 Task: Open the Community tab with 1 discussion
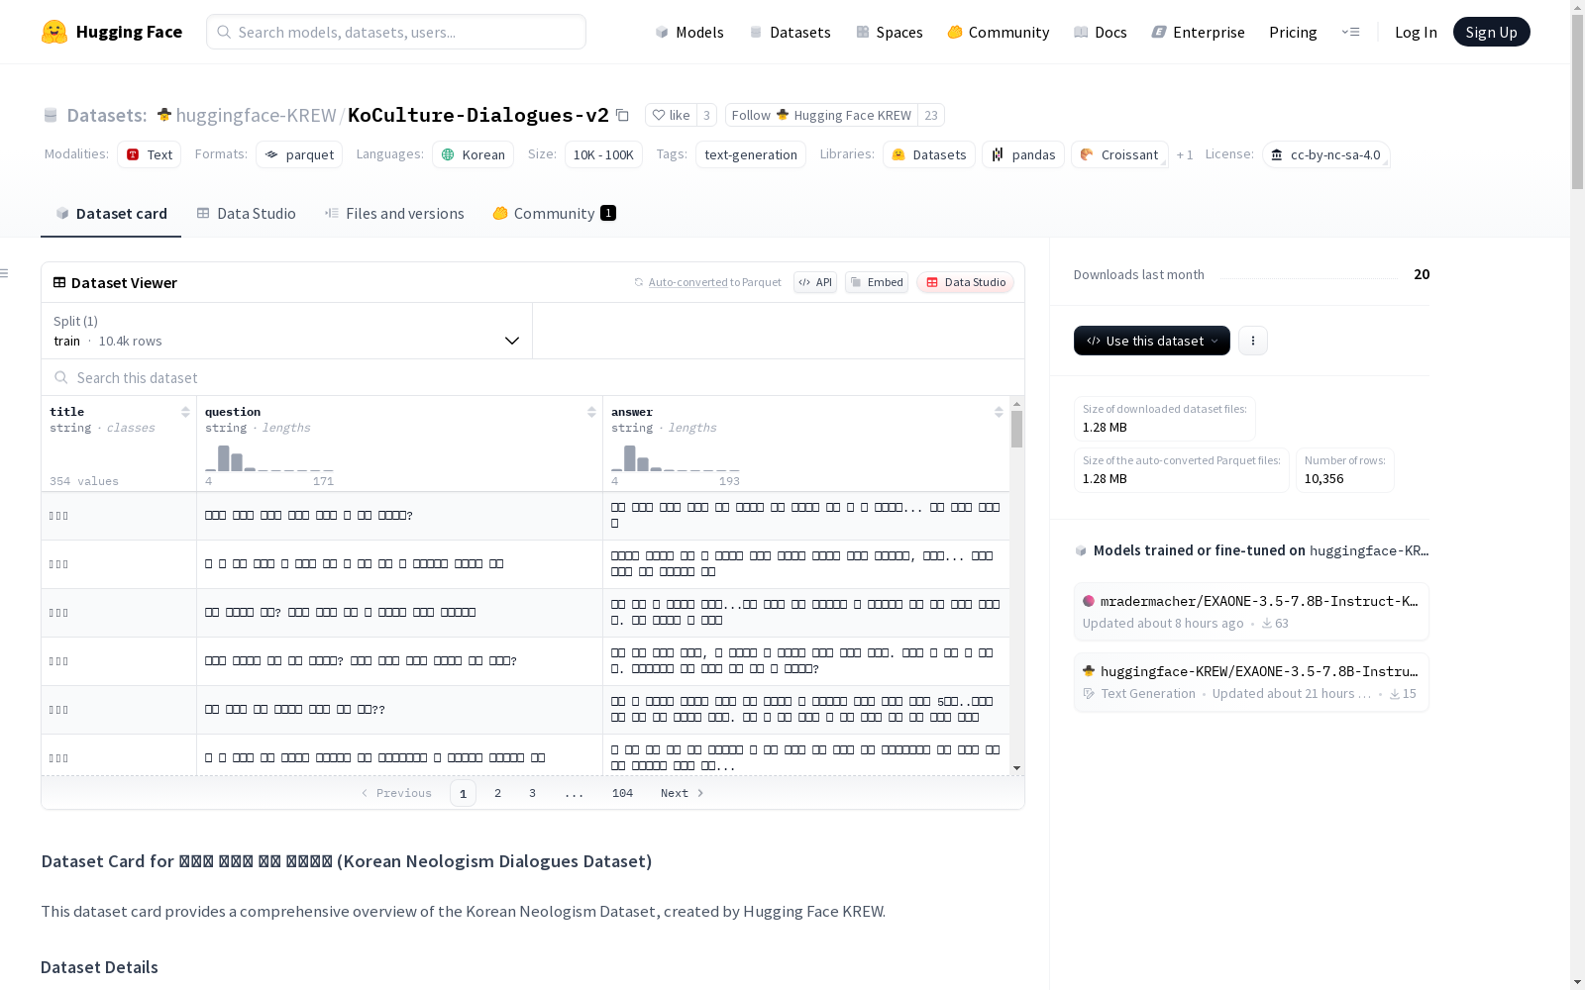555,214
